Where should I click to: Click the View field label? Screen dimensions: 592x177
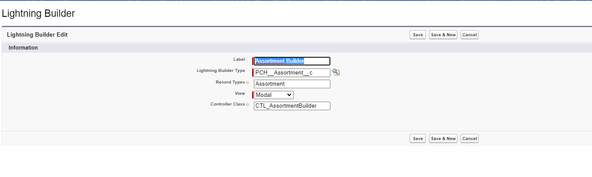tap(240, 93)
